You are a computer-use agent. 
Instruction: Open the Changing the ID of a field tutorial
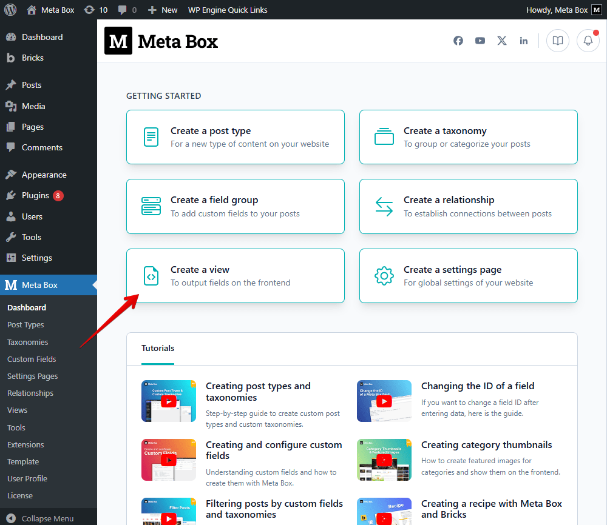pyautogui.click(x=477, y=386)
